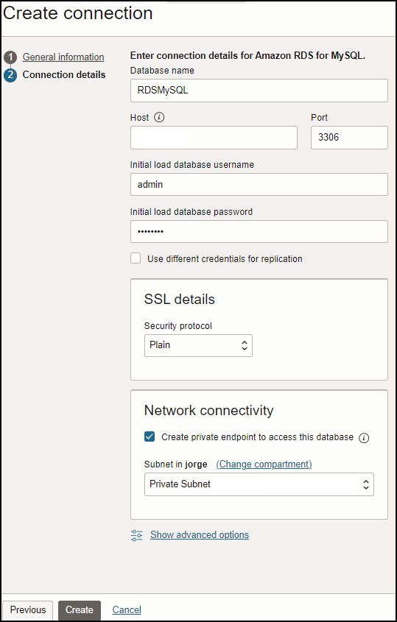397x622 pixels.
Task: Click the Network connectivity heading
Action: [x=209, y=410]
